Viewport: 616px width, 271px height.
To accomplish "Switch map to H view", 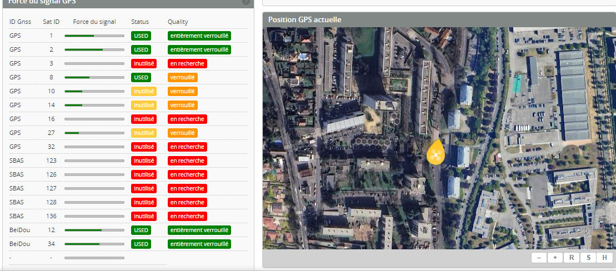I will click(x=604, y=258).
